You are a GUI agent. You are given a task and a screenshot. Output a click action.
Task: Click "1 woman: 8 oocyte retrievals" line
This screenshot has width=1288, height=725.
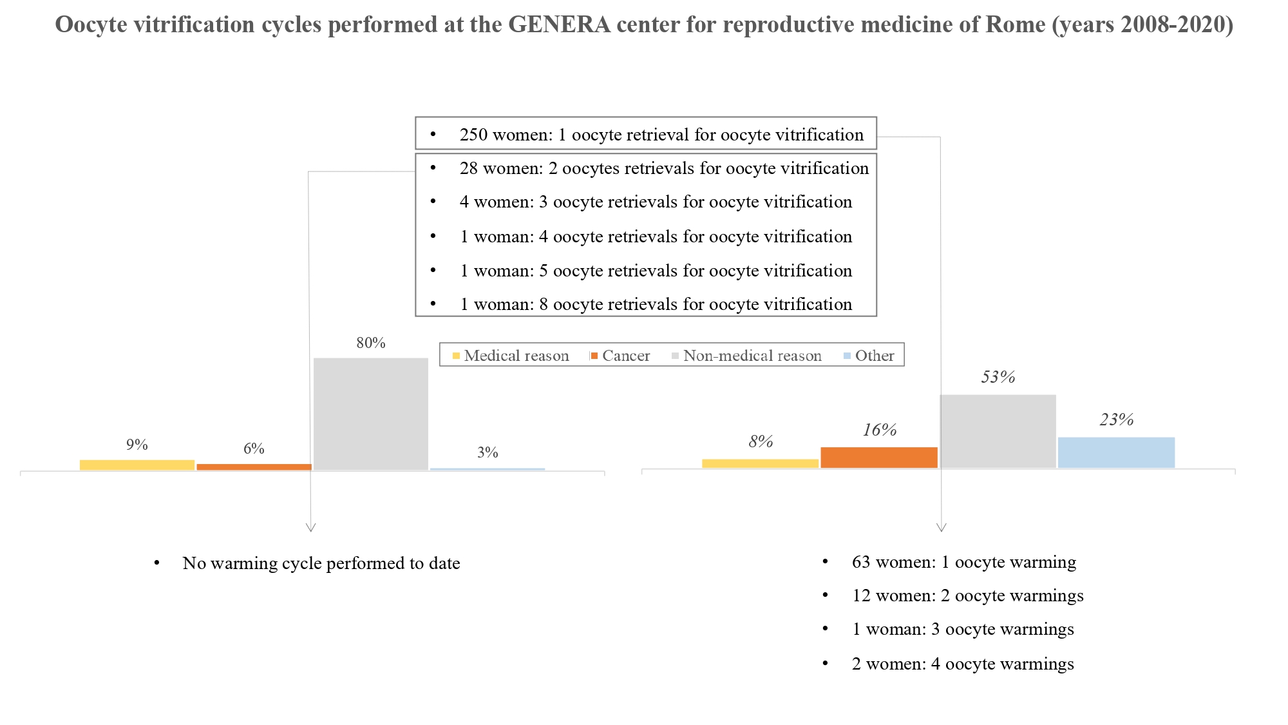click(656, 304)
